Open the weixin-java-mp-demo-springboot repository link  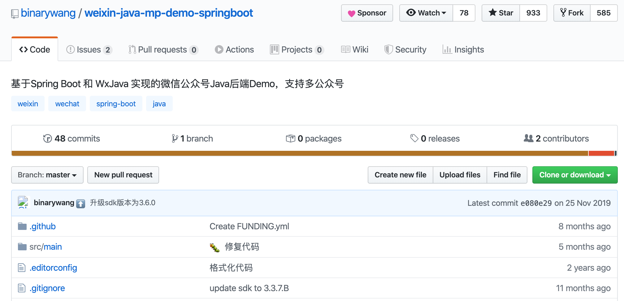[169, 13]
